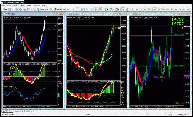
Task: Open the File menu
Action: (3, 6)
